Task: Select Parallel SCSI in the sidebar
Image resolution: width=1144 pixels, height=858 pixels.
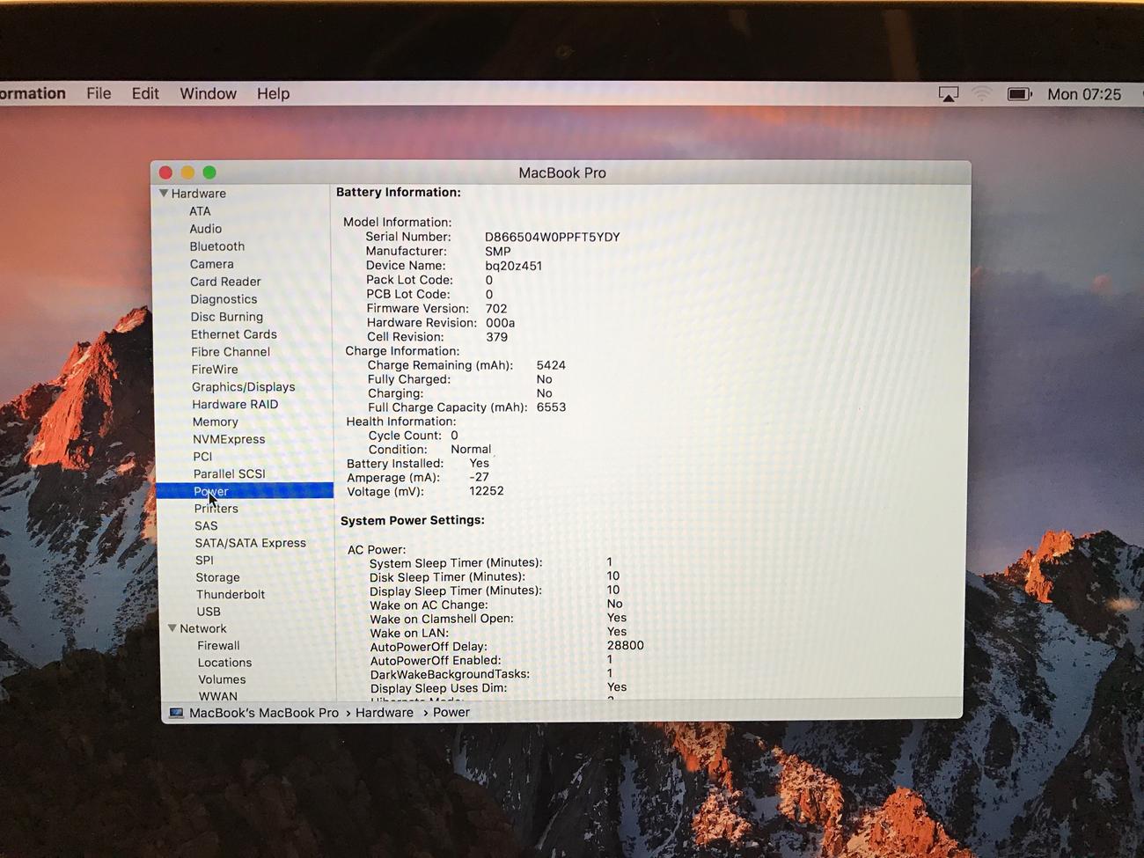Action: (229, 473)
